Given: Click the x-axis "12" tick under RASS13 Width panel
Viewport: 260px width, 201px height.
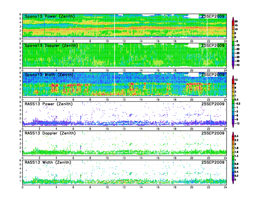Looking at the screenshot, I should [124, 187].
